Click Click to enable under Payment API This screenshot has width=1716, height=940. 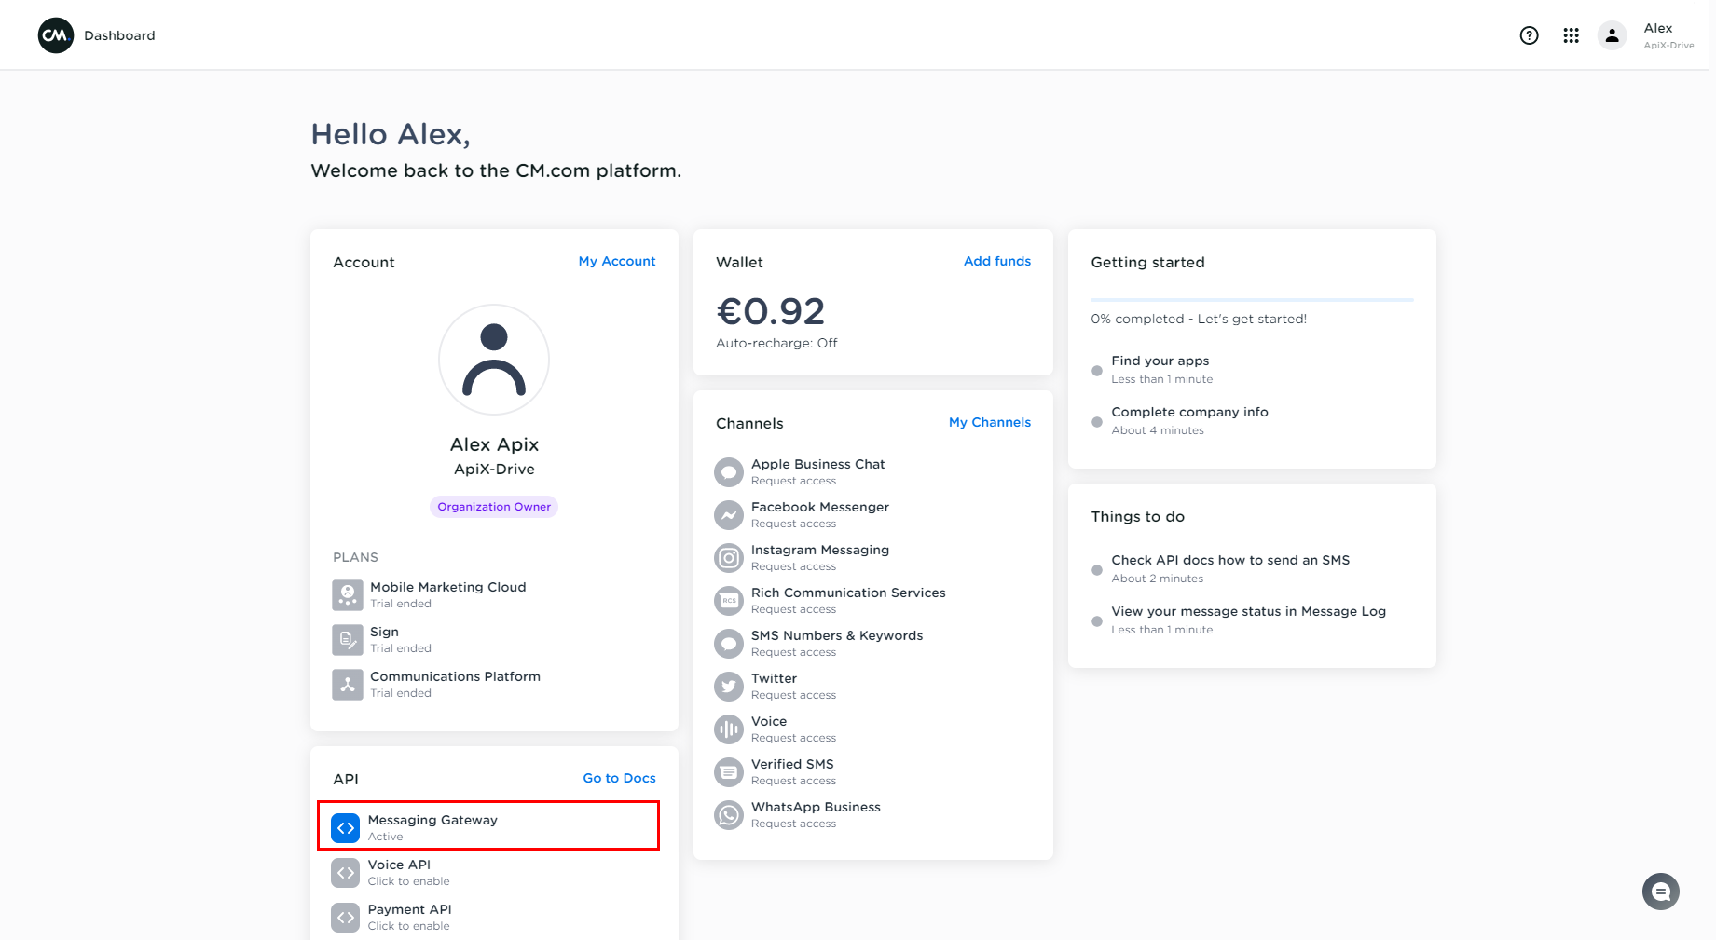408,926
